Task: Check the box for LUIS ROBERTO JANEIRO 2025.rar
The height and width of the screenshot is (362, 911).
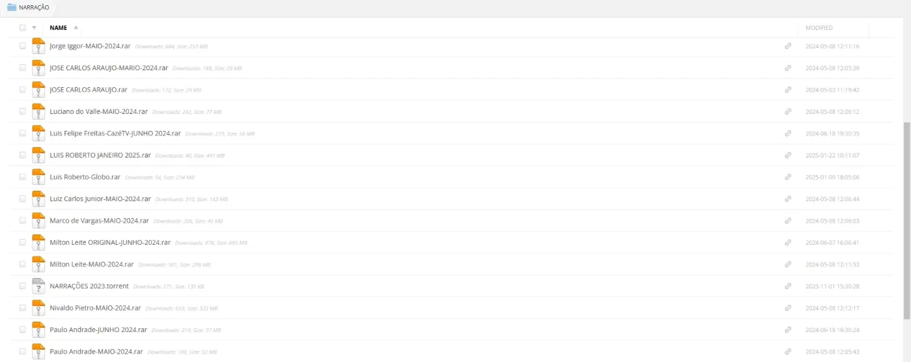Action: pyautogui.click(x=23, y=155)
